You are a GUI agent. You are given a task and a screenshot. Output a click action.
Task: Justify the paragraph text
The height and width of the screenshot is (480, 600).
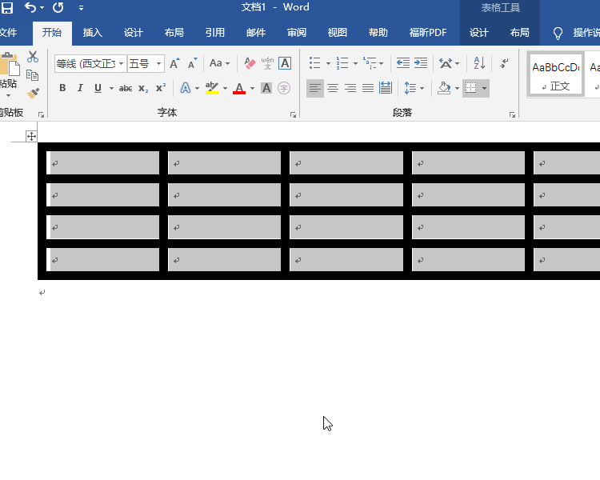tap(368, 89)
